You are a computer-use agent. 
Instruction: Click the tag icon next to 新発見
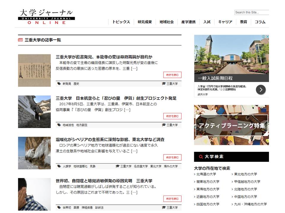59,84
